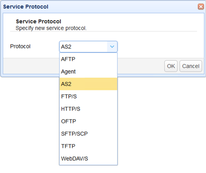The image size is (206, 173).
Task: Click the bold Service Protocol heading
Action: tap(39, 21)
